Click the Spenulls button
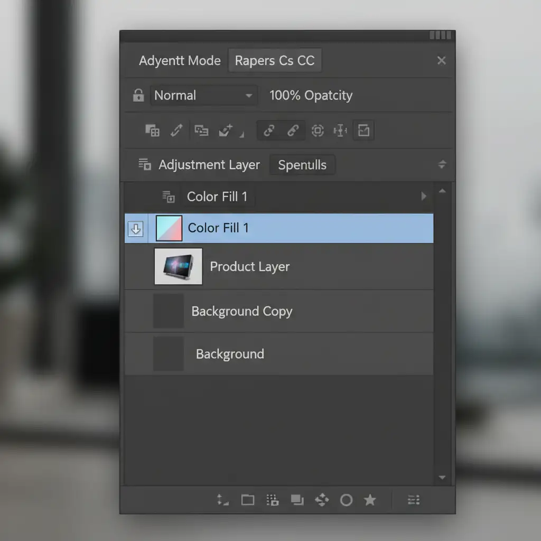The height and width of the screenshot is (541, 541). (302, 165)
